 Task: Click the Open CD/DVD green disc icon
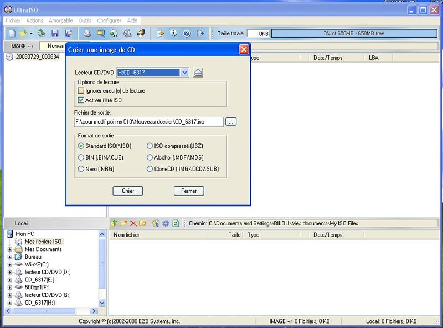(42, 33)
